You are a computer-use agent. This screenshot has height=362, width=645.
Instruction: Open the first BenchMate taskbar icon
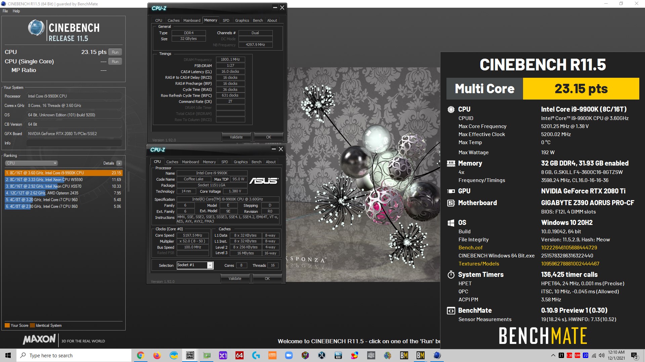pos(404,355)
